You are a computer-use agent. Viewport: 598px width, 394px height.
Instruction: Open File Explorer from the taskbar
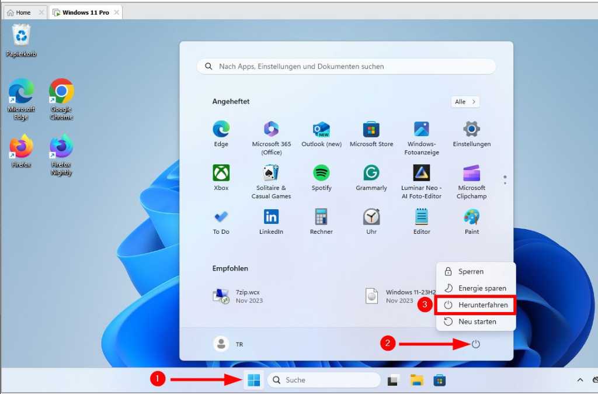[x=416, y=380]
